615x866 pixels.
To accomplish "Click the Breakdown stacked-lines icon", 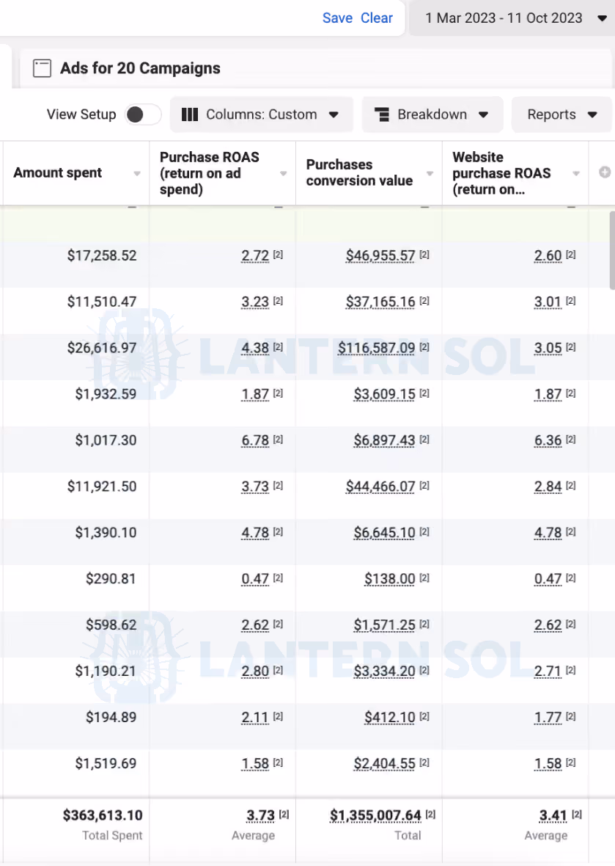I will click(x=382, y=114).
